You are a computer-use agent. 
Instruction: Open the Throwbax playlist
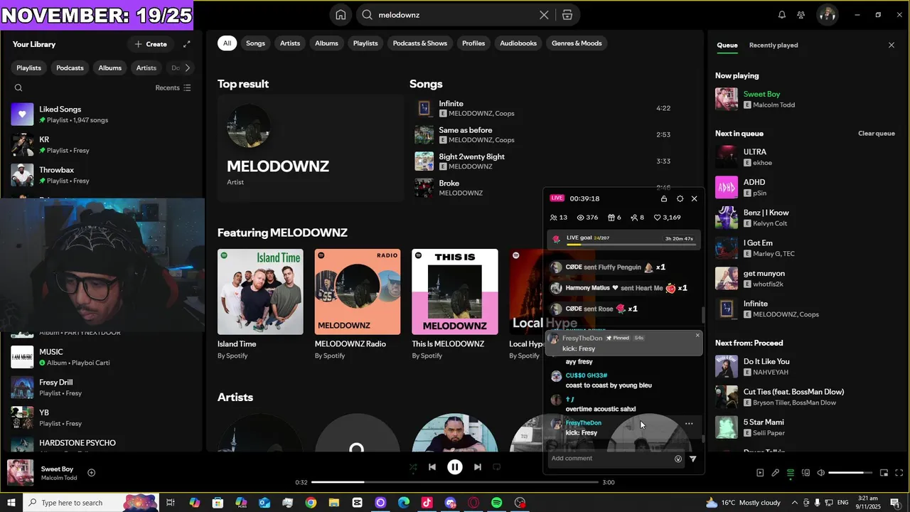pos(102,175)
